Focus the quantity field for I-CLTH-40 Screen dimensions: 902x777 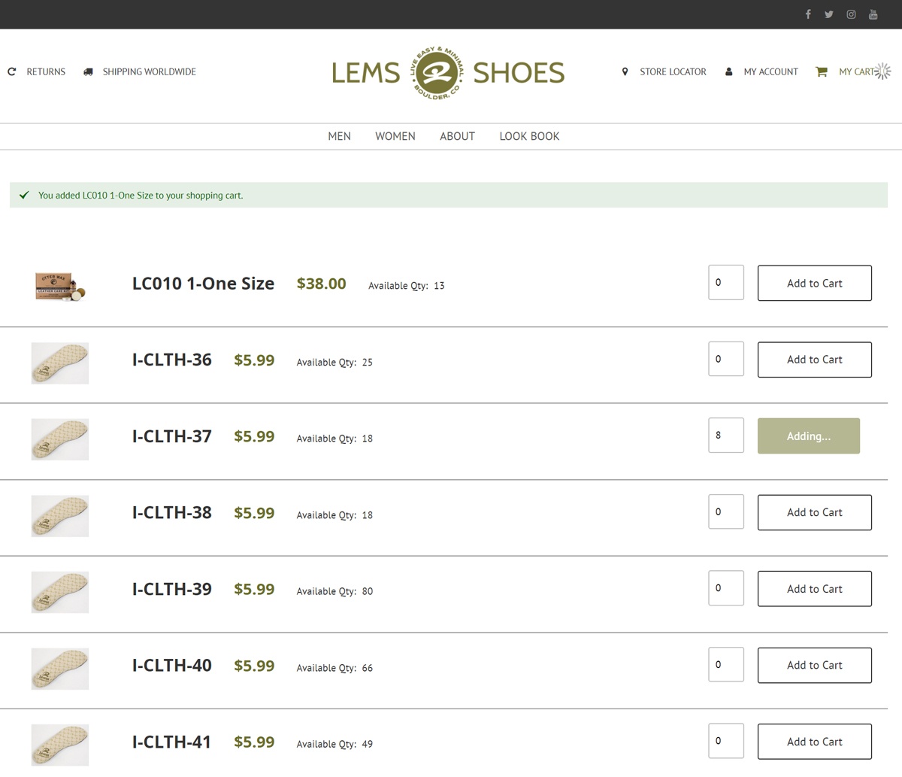click(726, 665)
